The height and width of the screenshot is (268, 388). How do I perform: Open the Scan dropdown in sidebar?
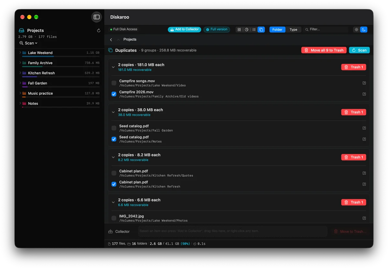pyautogui.click(x=28, y=43)
